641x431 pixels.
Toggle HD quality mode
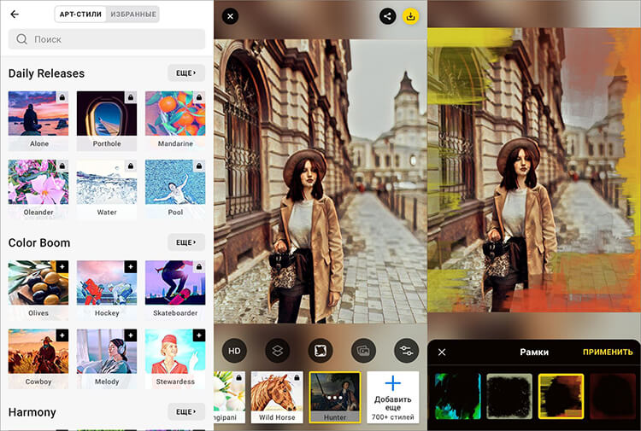(x=234, y=351)
